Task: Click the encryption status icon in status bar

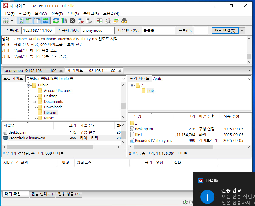Action: [185, 202]
